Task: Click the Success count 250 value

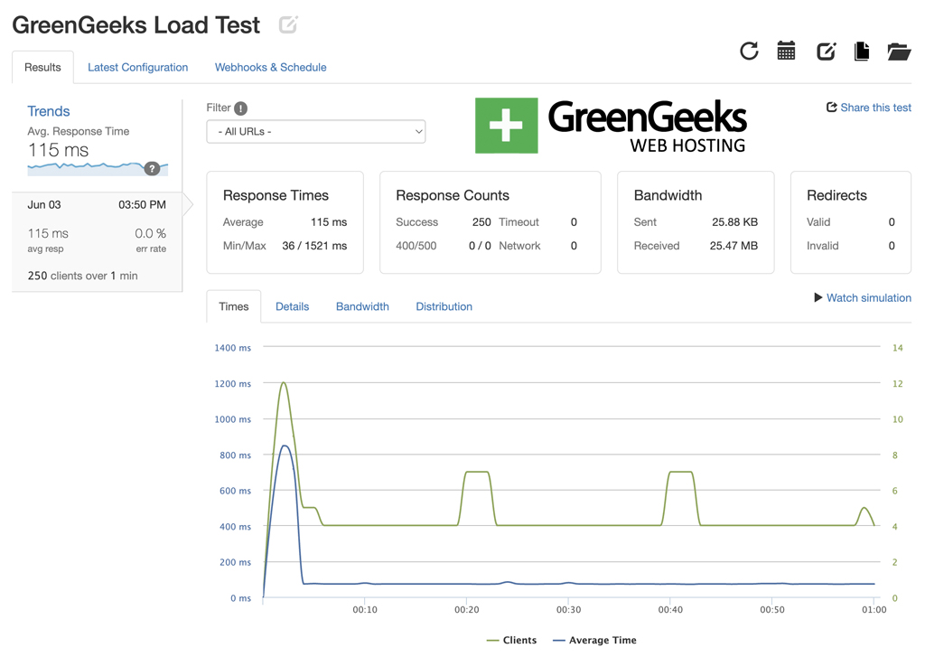Action: tap(481, 222)
